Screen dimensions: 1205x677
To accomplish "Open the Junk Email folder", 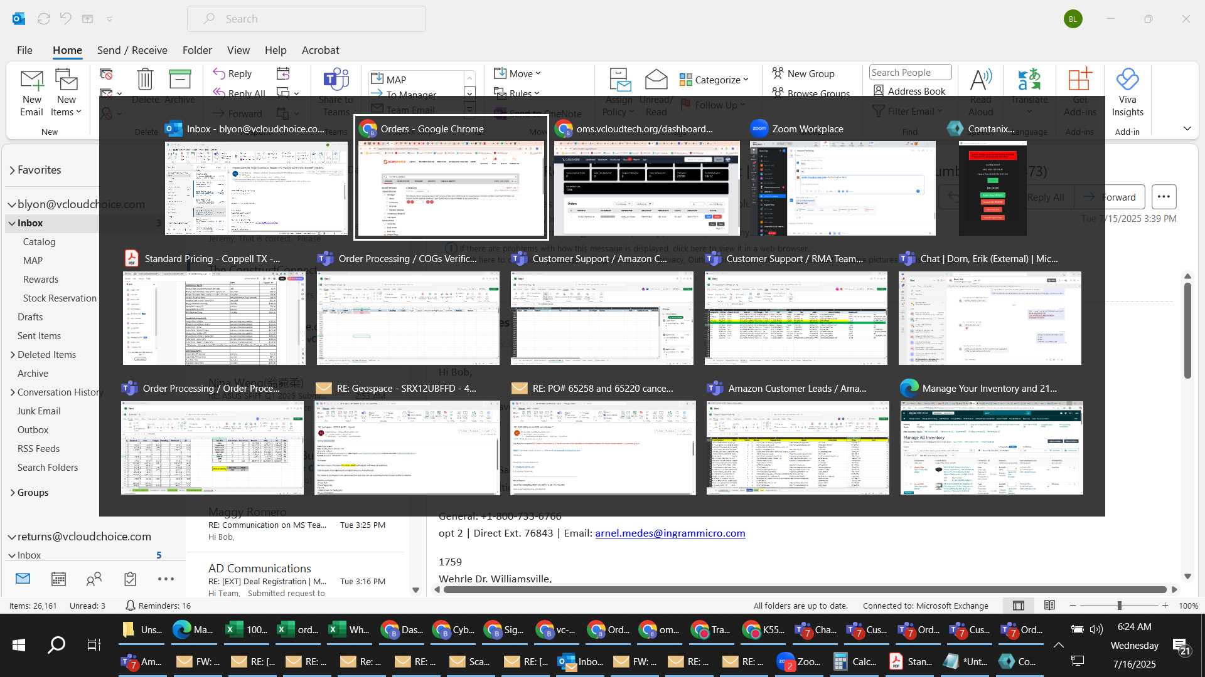I will 39,411.
